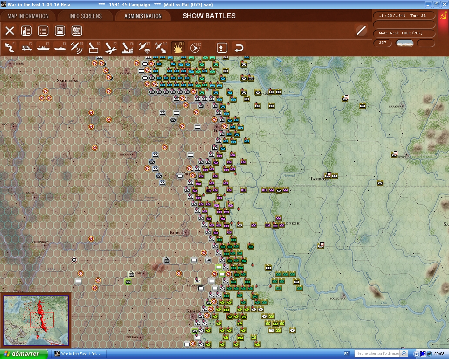Viewport: 449px width, 359px height.
Task: Select the F9 air transport parachute icon
Action: click(144, 48)
